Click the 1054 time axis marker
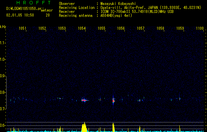The width and height of the screenshot is (207, 132). point(82,28)
